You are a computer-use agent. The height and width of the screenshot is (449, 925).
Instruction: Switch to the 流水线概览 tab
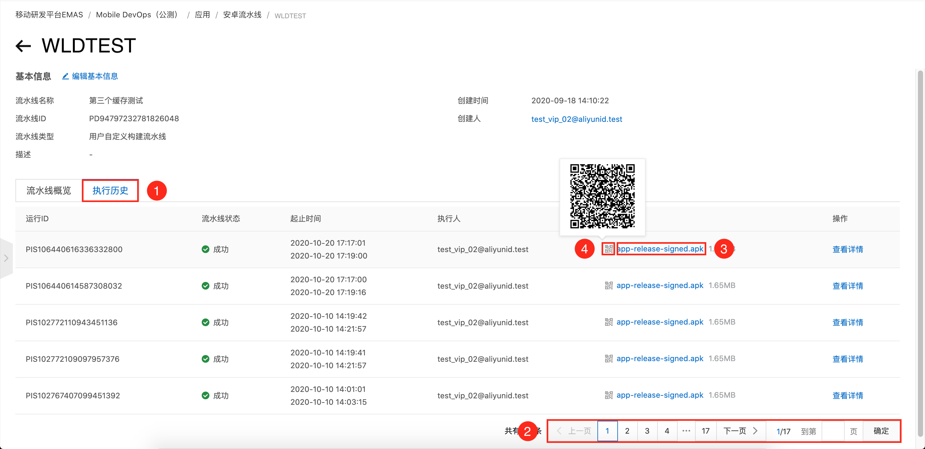(49, 191)
